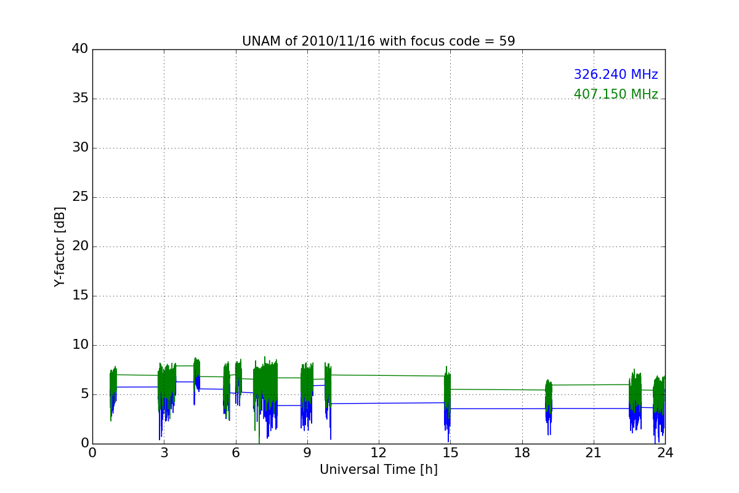Click the y-axis tick label 25
Screen dimensions: 739x493
tap(80, 197)
